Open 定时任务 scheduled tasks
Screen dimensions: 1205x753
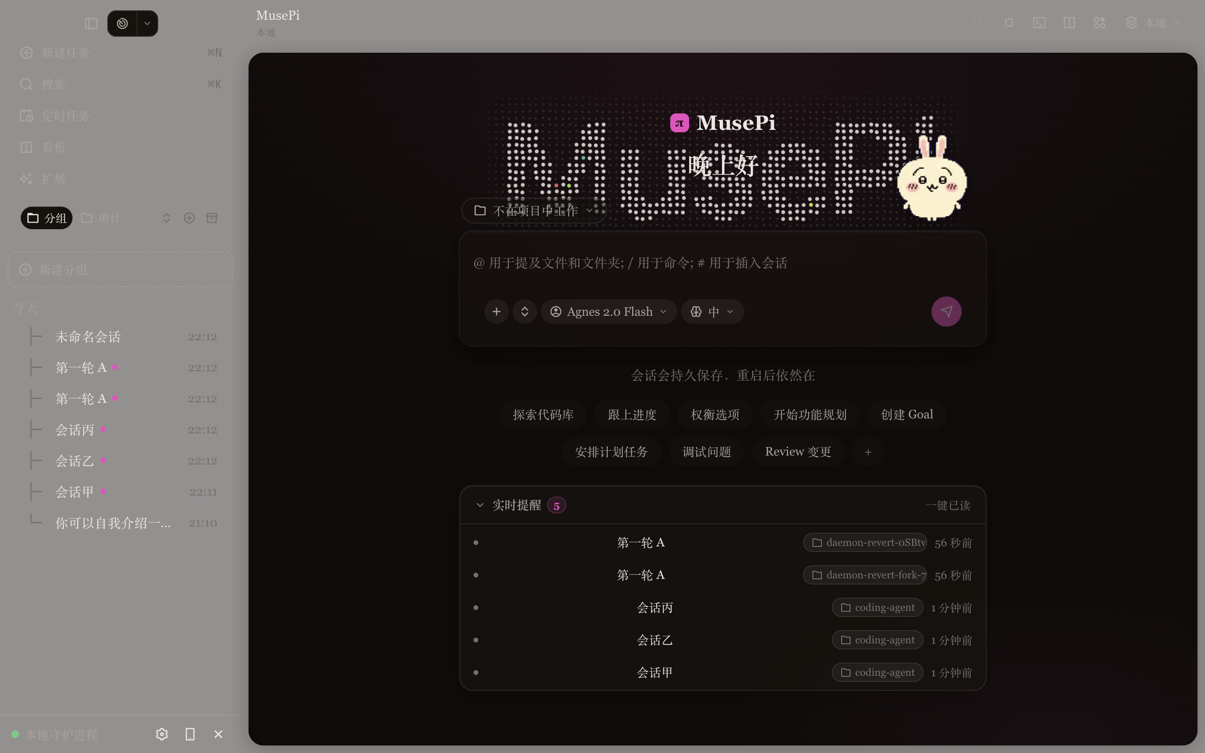[x=120, y=116]
